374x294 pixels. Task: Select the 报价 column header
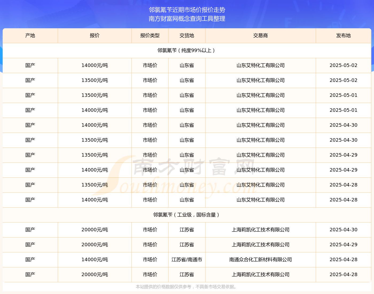point(95,35)
